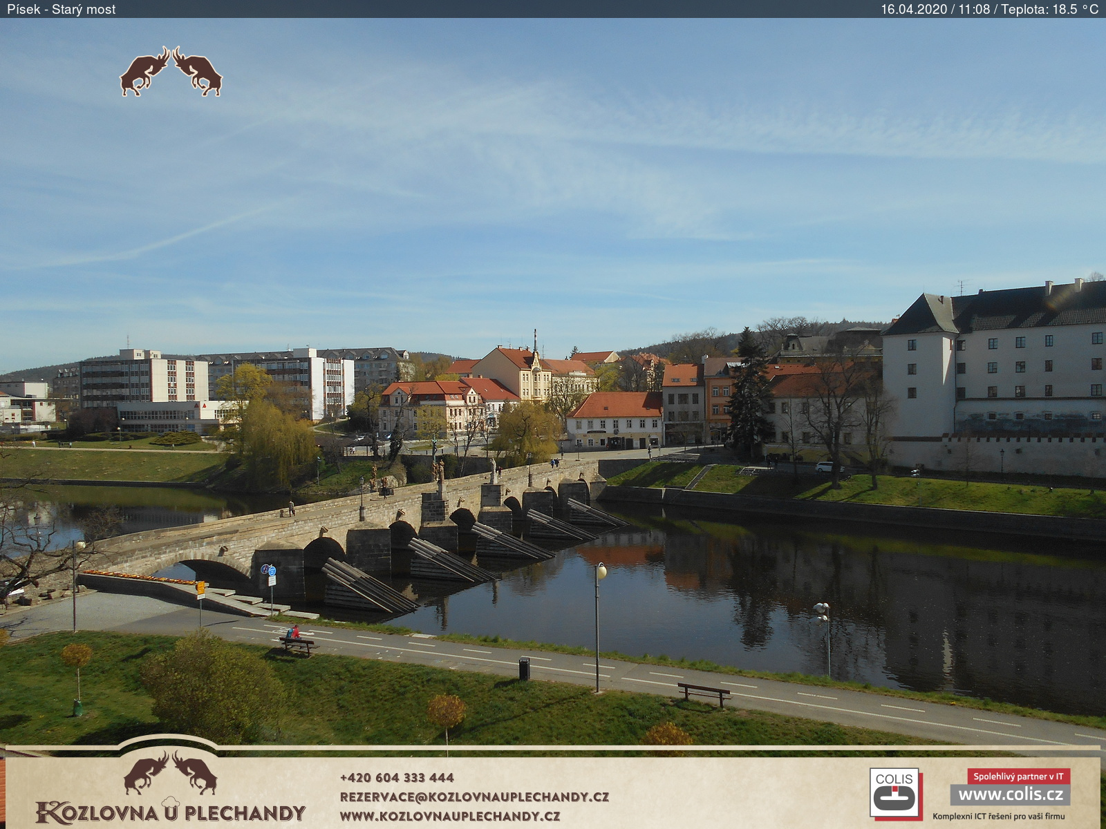Click the 'Kozlovna U Plechandy' banner title
Screen dimensions: 1106x829
click(171, 812)
